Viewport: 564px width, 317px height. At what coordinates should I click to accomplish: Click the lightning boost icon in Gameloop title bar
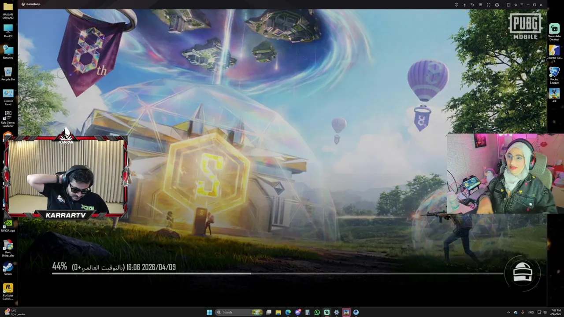[464, 5]
